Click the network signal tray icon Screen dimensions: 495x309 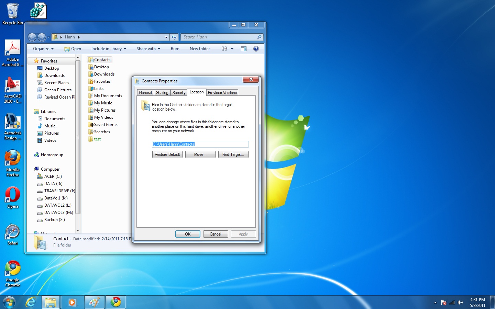pos(452,302)
